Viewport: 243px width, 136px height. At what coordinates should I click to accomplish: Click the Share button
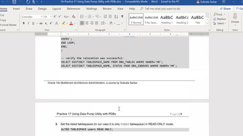point(225,9)
